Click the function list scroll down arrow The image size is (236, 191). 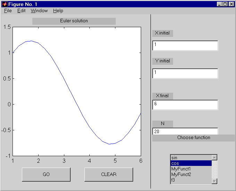[x=214, y=181]
